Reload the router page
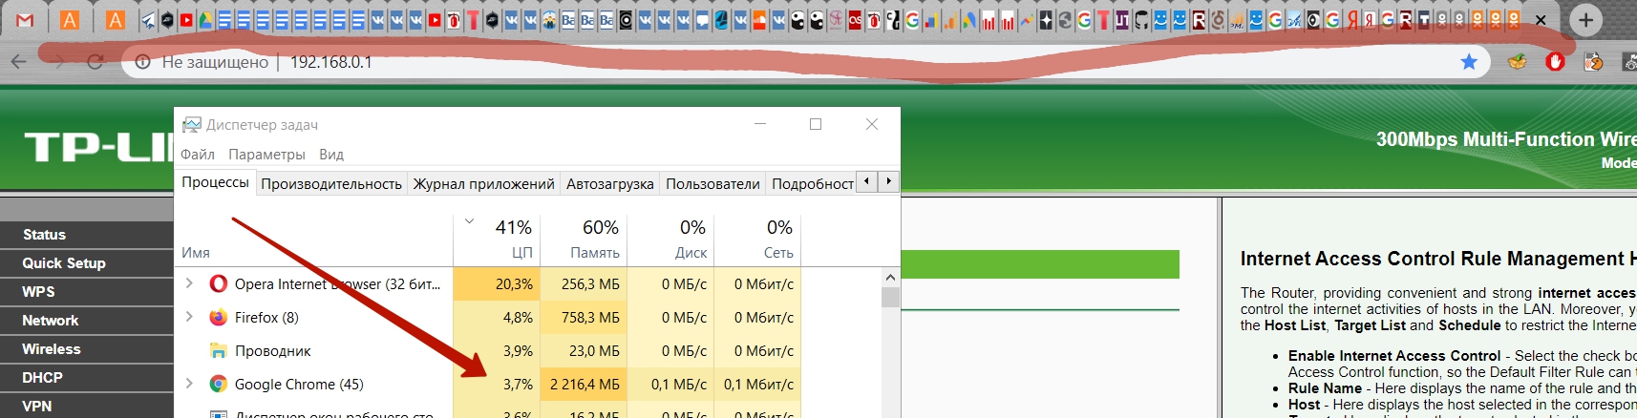Screen dimensions: 1637x418 (x=95, y=62)
